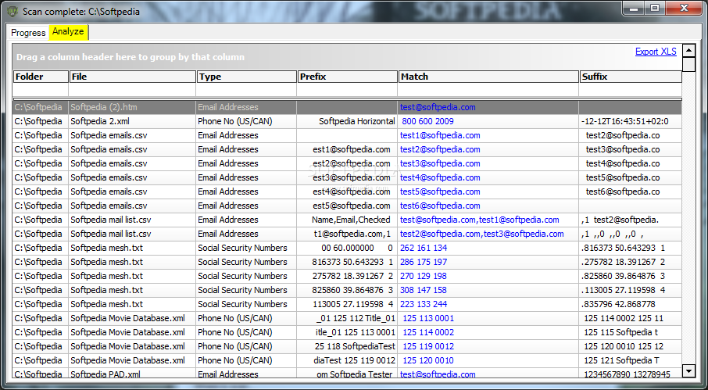The width and height of the screenshot is (708, 390).
Task: Click prefix cell Softpedia Horizontal
Action: 347,121
